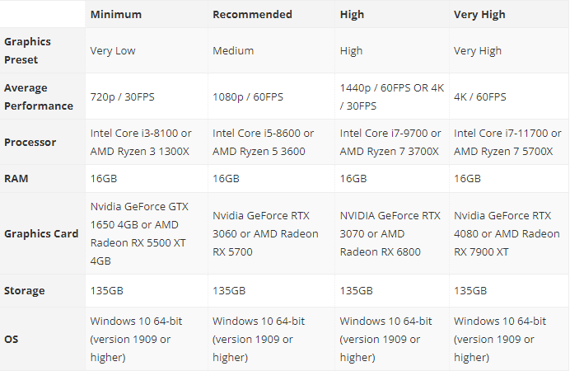Click the Recommended column header
570x371 pixels.
pos(252,15)
